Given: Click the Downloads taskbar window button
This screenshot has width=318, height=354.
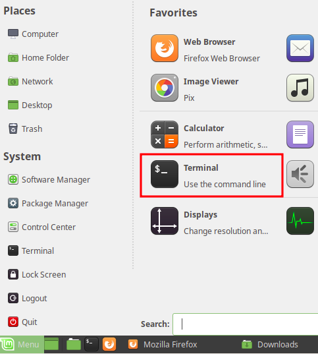Looking at the screenshot, I should [x=270, y=345].
